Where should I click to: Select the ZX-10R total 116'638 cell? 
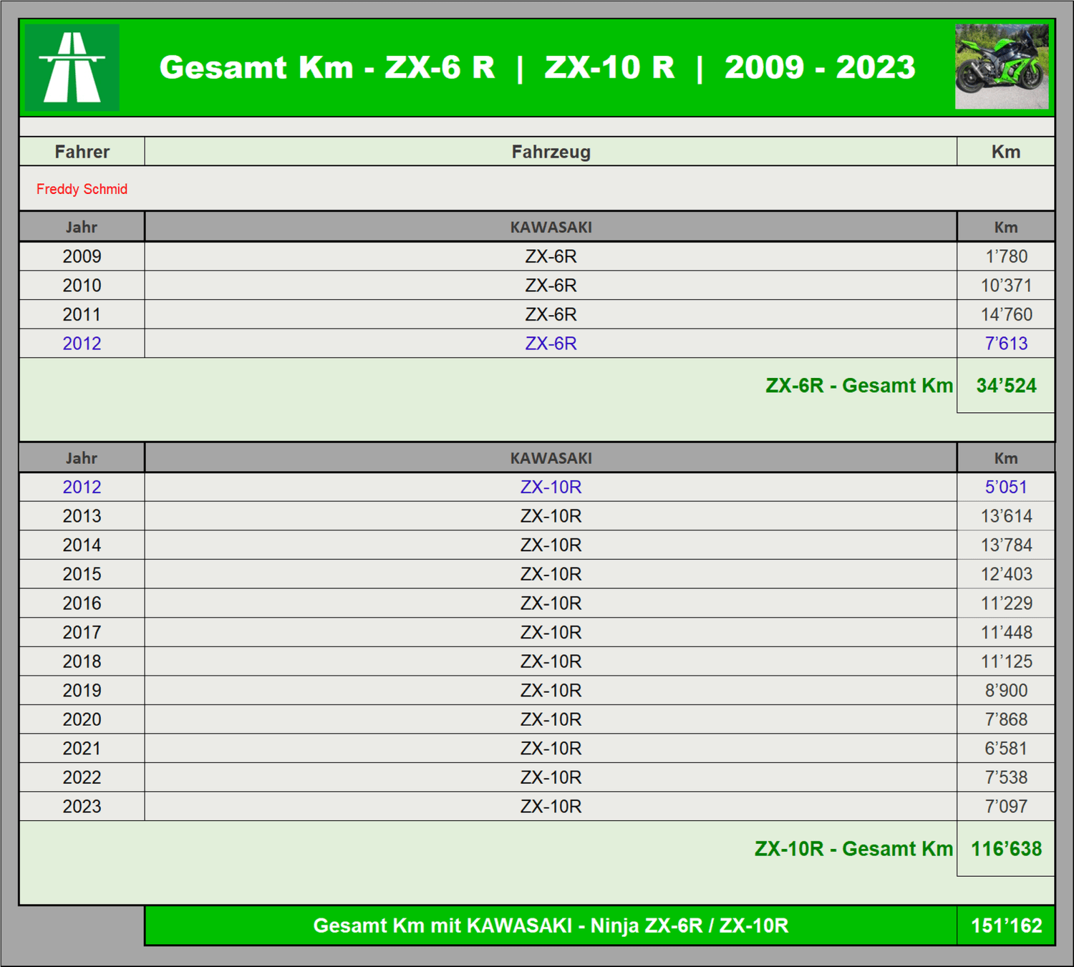pos(1006,849)
